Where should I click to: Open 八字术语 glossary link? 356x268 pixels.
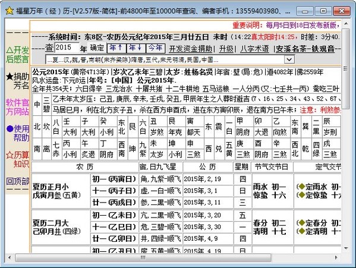[x=254, y=49]
